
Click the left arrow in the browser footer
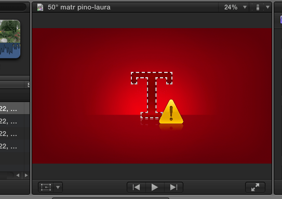pyautogui.click(x=18, y=175)
